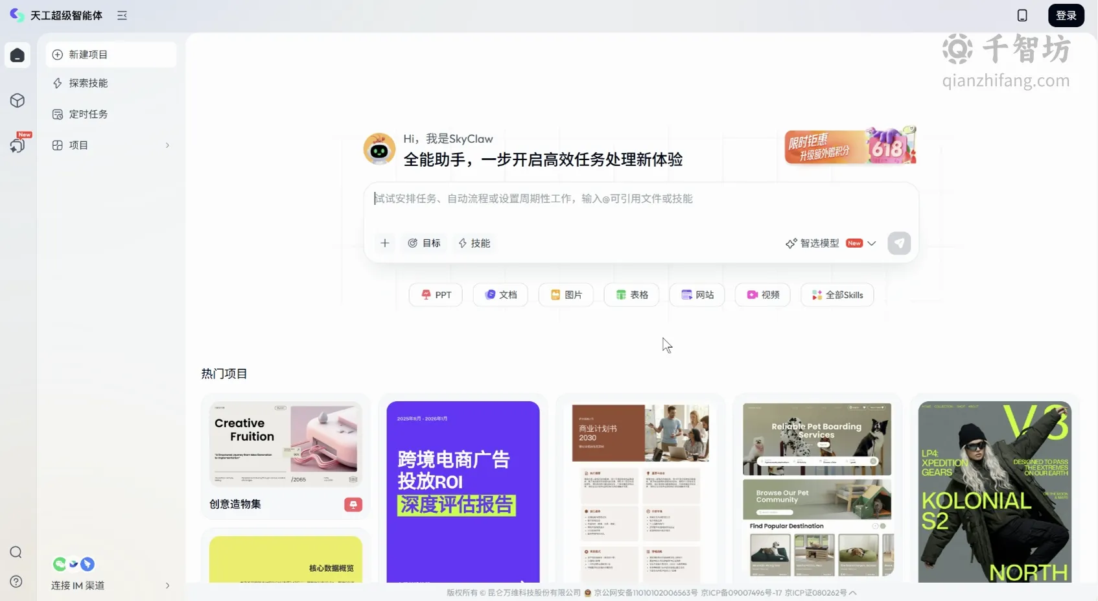This screenshot has width=1098, height=601.
Task: Select the 技能 skill button
Action: click(474, 243)
